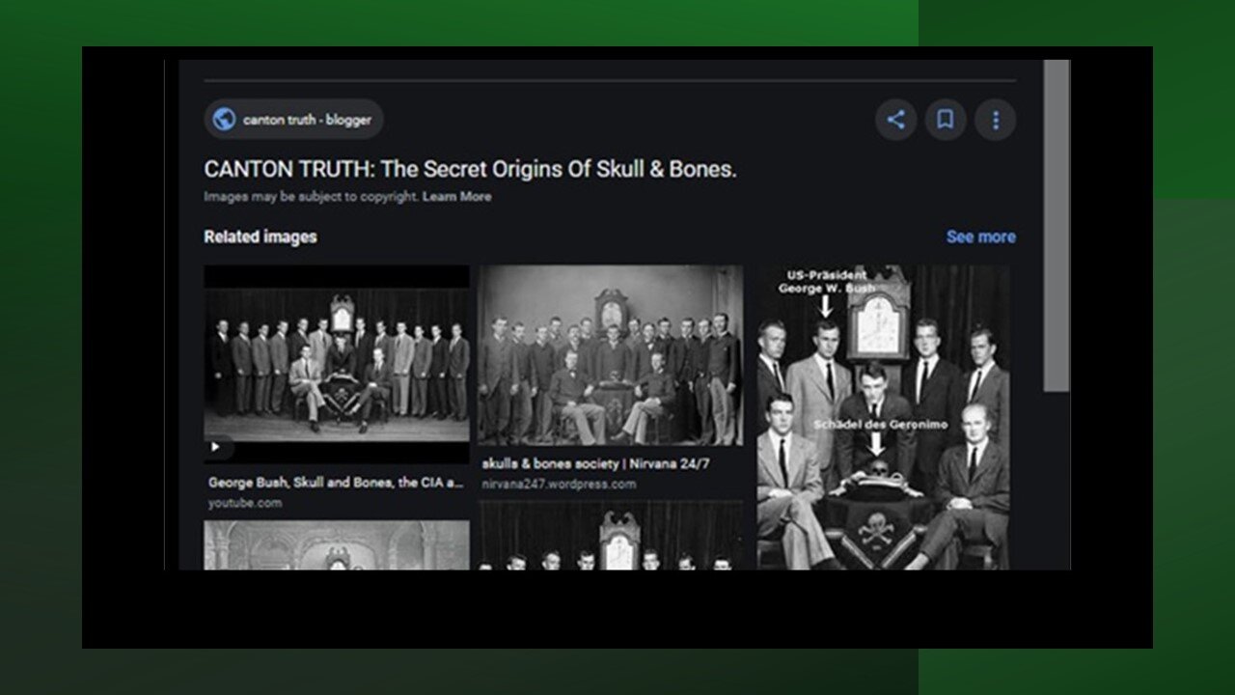Screen dimensions: 1235x695
Task: Click the skulls & bones society caption
Action: click(x=595, y=463)
